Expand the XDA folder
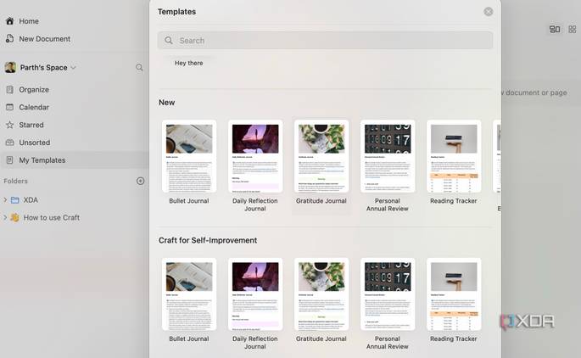The height and width of the screenshot is (358, 581). (x=5, y=199)
